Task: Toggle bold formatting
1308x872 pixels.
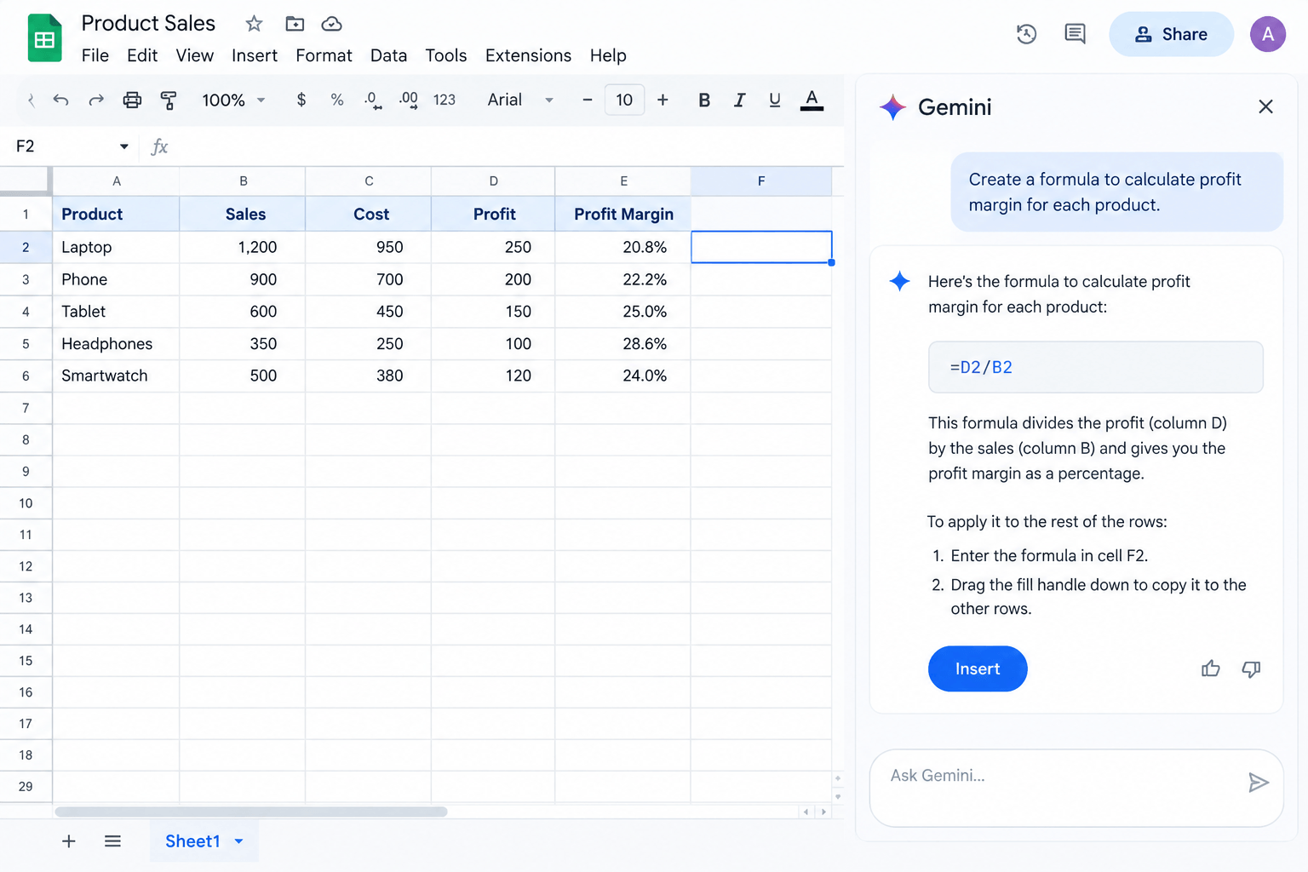Action: 704,100
